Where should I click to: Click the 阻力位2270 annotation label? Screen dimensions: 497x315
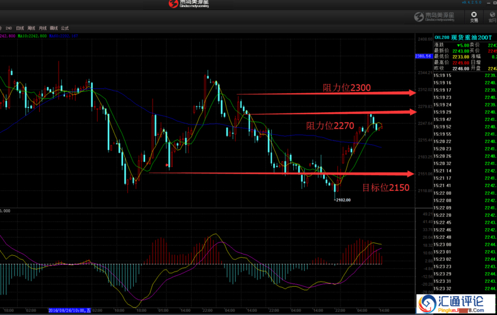click(x=330, y=126)
